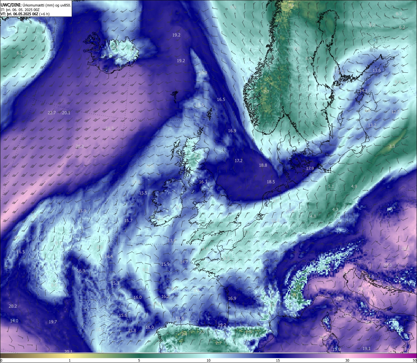Click the 18.5 value near the Dutch coast
Viewport: 417px width, 363px height.
271,182
